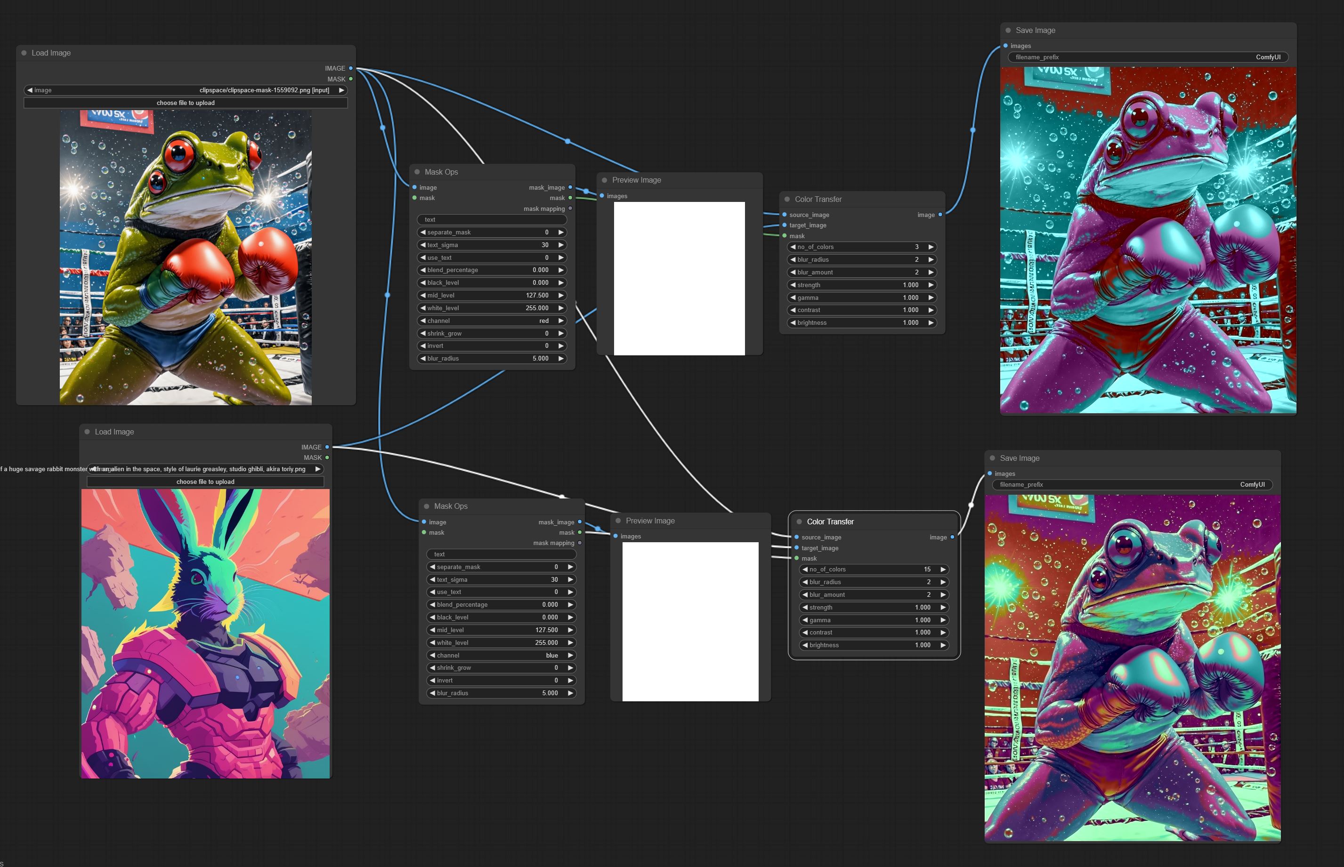Toggle invert value in blue-channel Mask Ops
The width and height of the screenshot is (1344, 867).
tap(501, 681)
